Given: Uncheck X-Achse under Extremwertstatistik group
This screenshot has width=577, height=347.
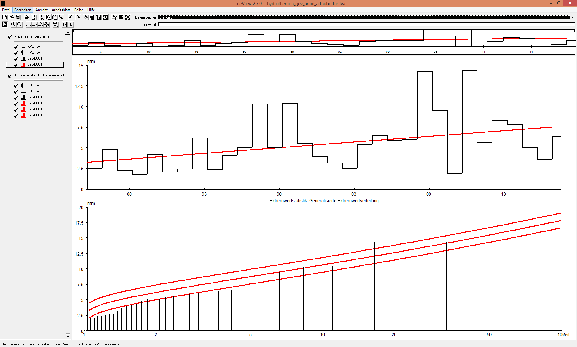Looking at the screenshot, I should click(16, 91).
